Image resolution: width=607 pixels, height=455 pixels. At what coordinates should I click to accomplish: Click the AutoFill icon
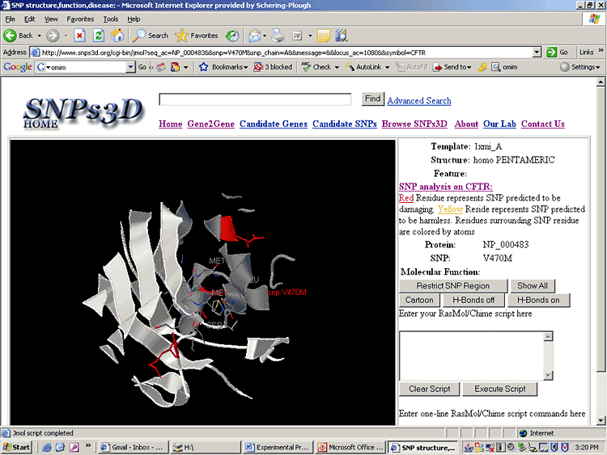tap(400, 67)
